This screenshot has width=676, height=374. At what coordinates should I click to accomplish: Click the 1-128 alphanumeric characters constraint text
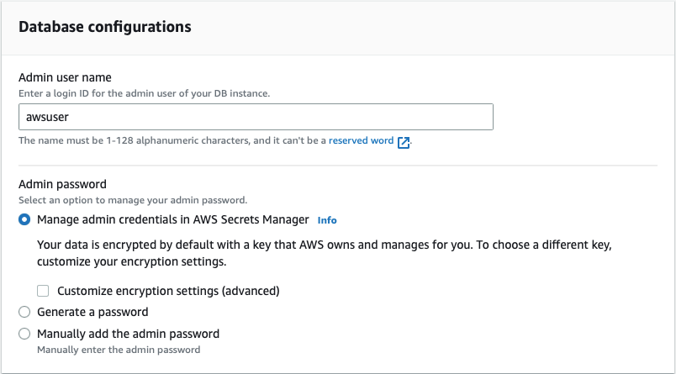172,141
